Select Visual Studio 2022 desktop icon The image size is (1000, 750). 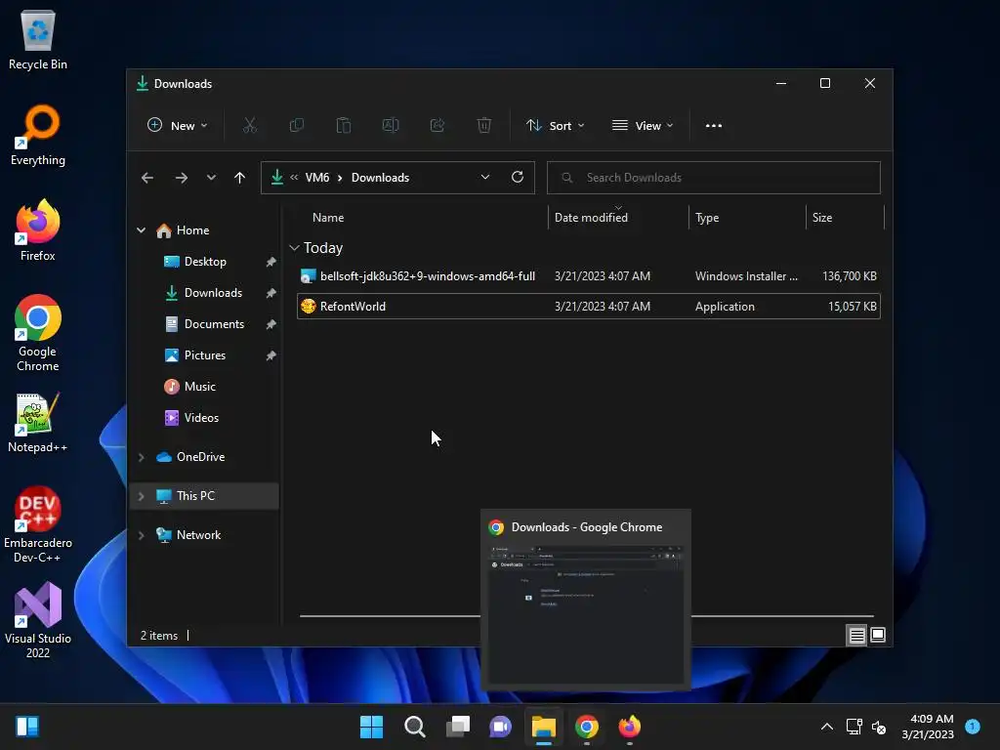pyautogui.click(x=38, y=620)
